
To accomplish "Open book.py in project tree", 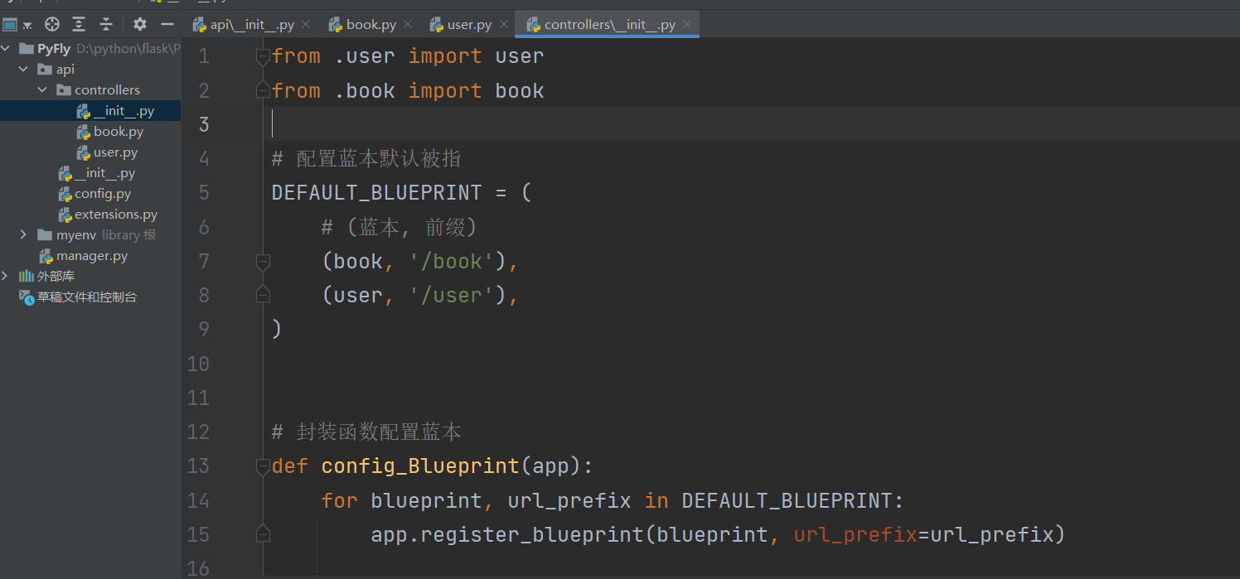I will tap(90, 132).
